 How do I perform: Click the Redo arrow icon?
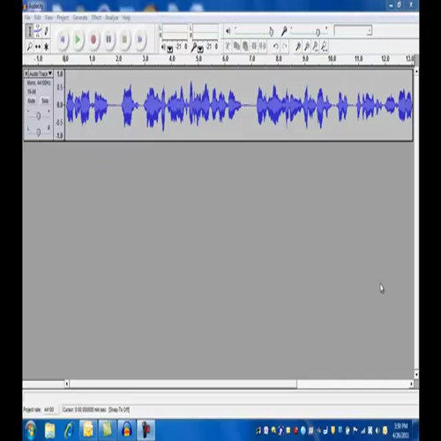click(284, 46)
